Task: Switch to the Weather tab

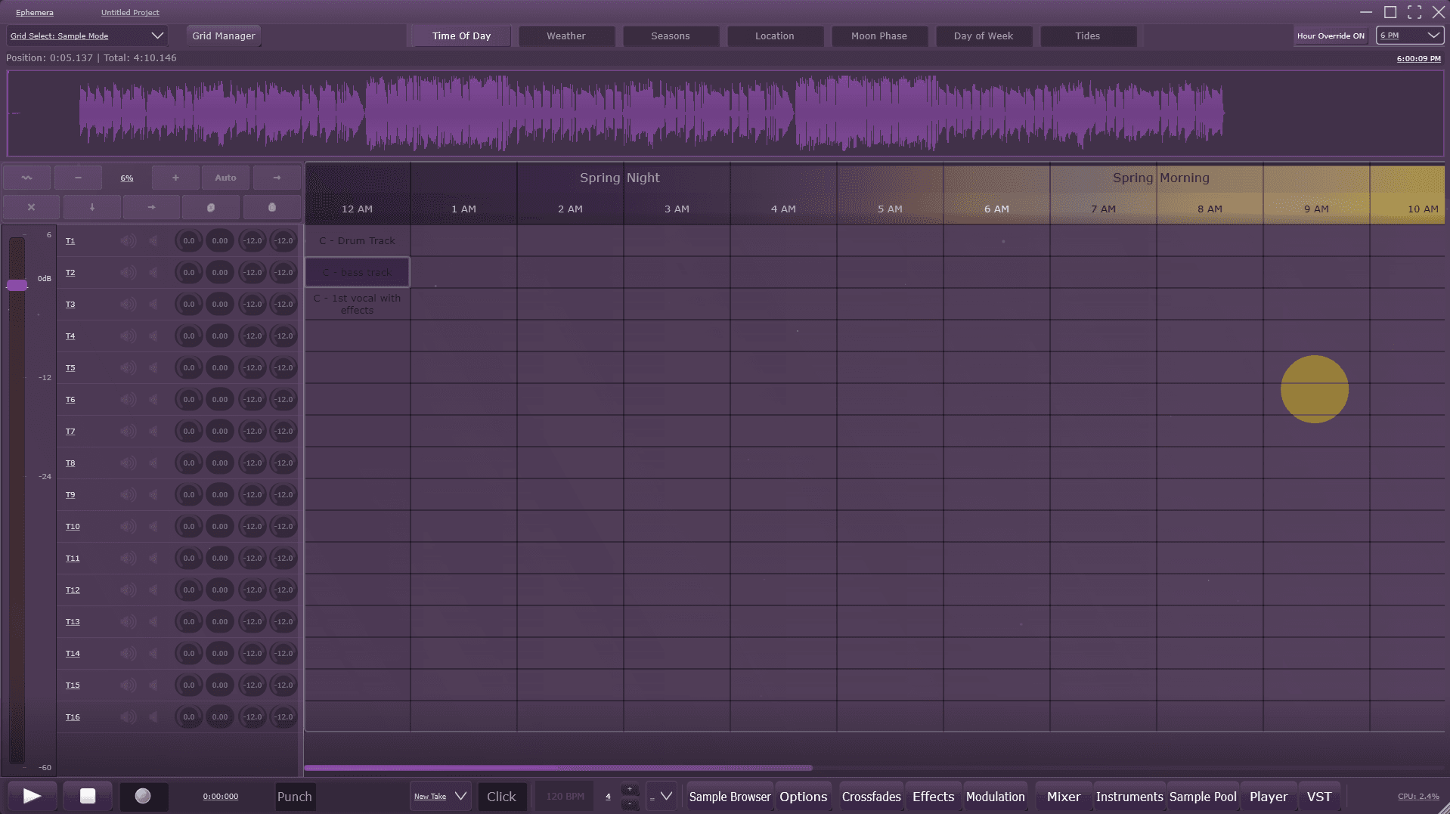Action: (x=565, y=36)
